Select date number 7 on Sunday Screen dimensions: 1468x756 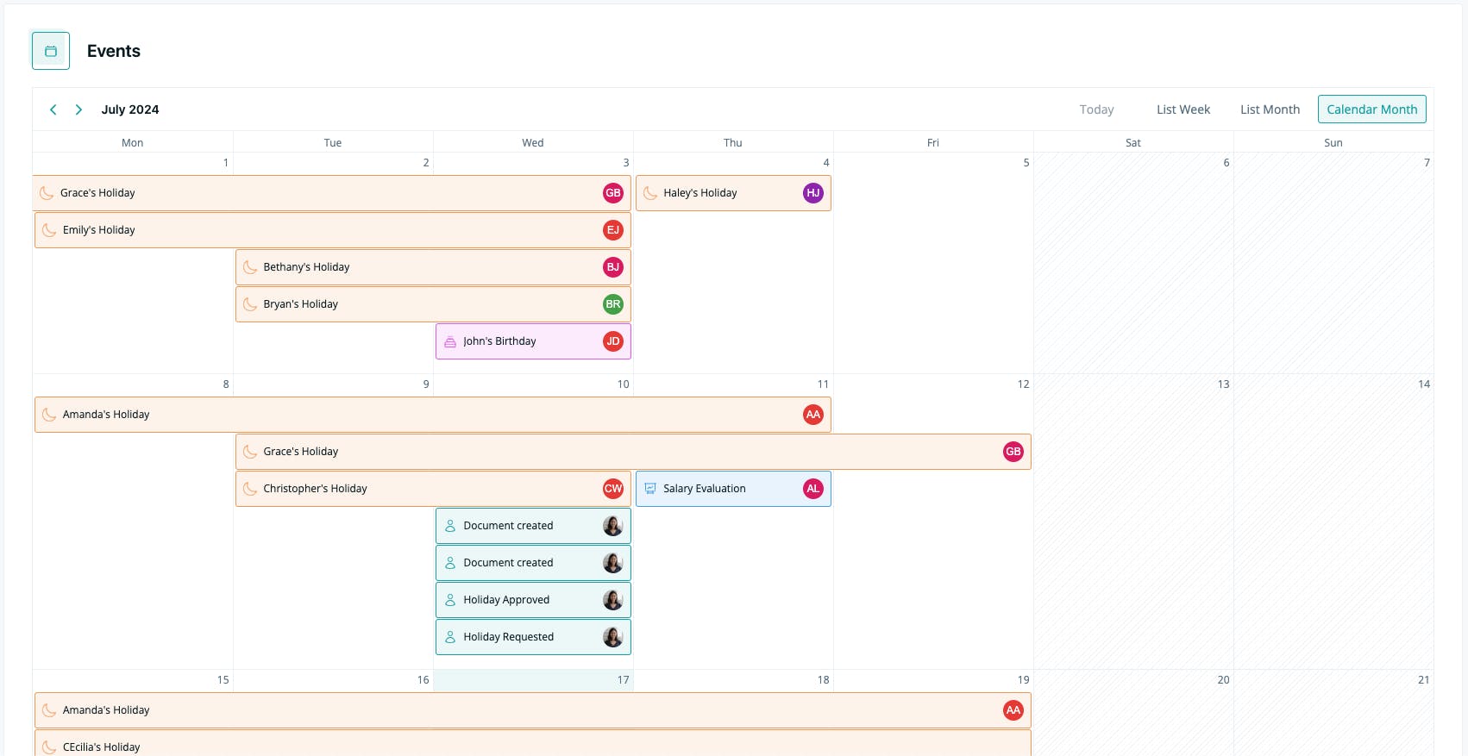click(1427, 163)
